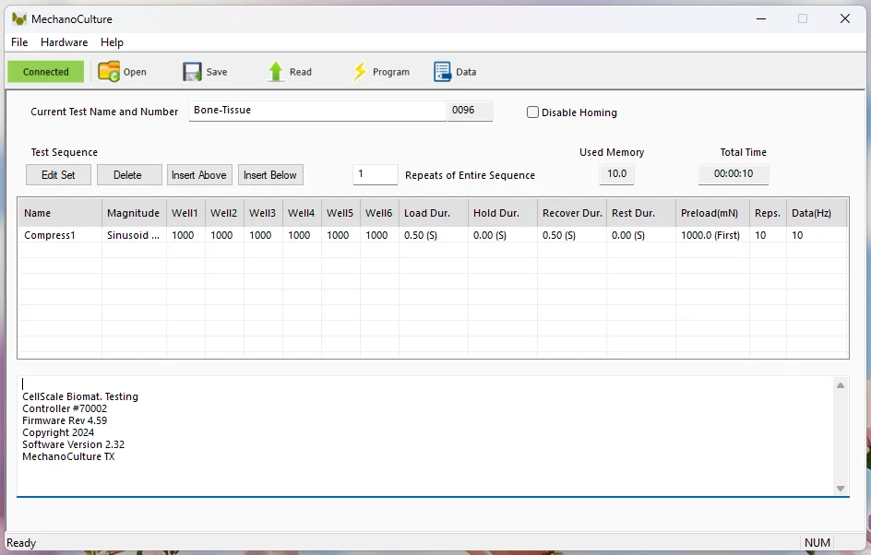Click the Data sheet icon

442,72
